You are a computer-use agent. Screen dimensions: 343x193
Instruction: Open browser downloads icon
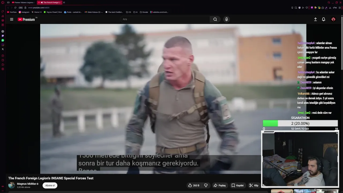click(x=330, y=8)
